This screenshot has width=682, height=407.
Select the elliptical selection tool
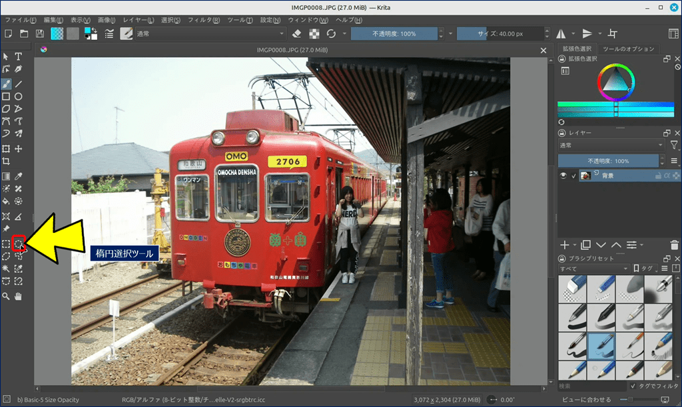[19, 244]
